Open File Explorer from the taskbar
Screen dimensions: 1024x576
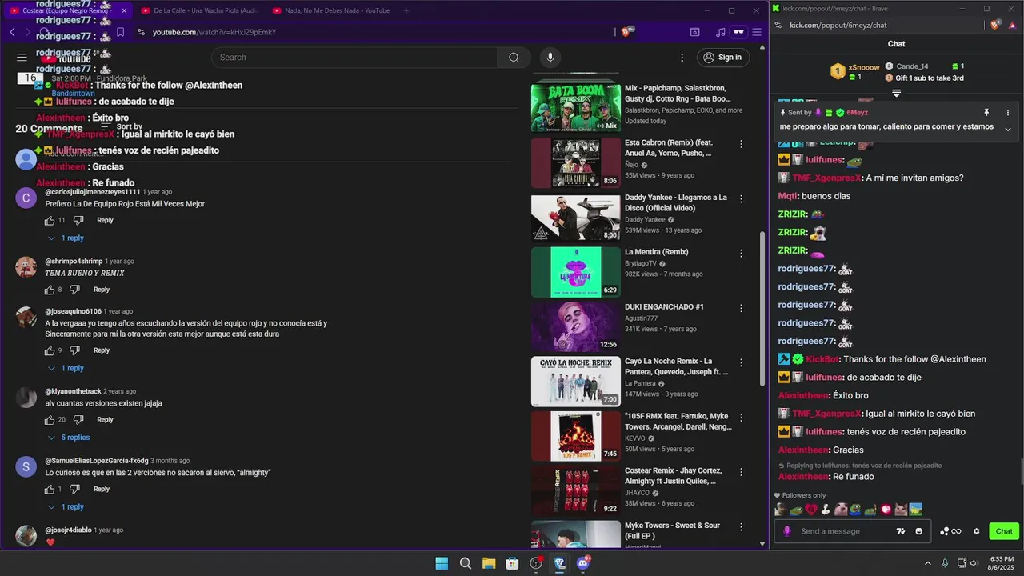click(x=489, y=563)
